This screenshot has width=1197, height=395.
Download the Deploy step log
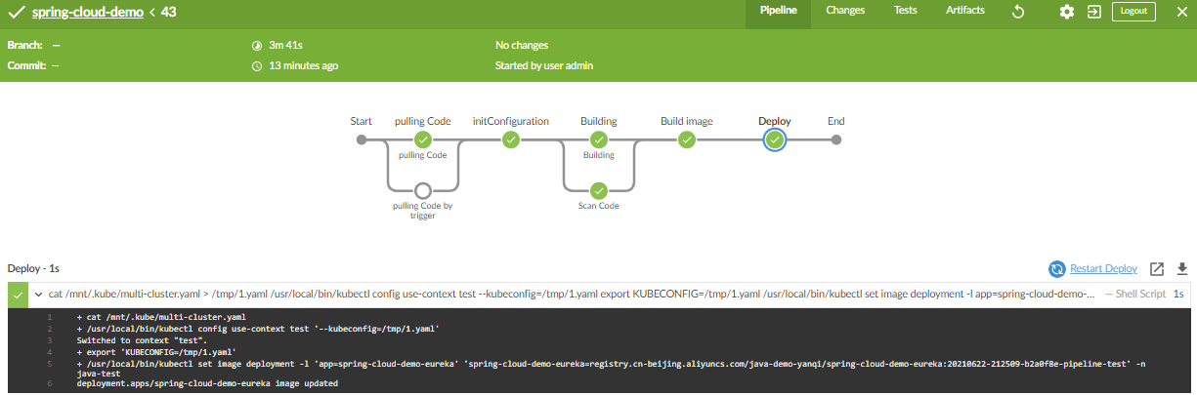click(1181, 269)
